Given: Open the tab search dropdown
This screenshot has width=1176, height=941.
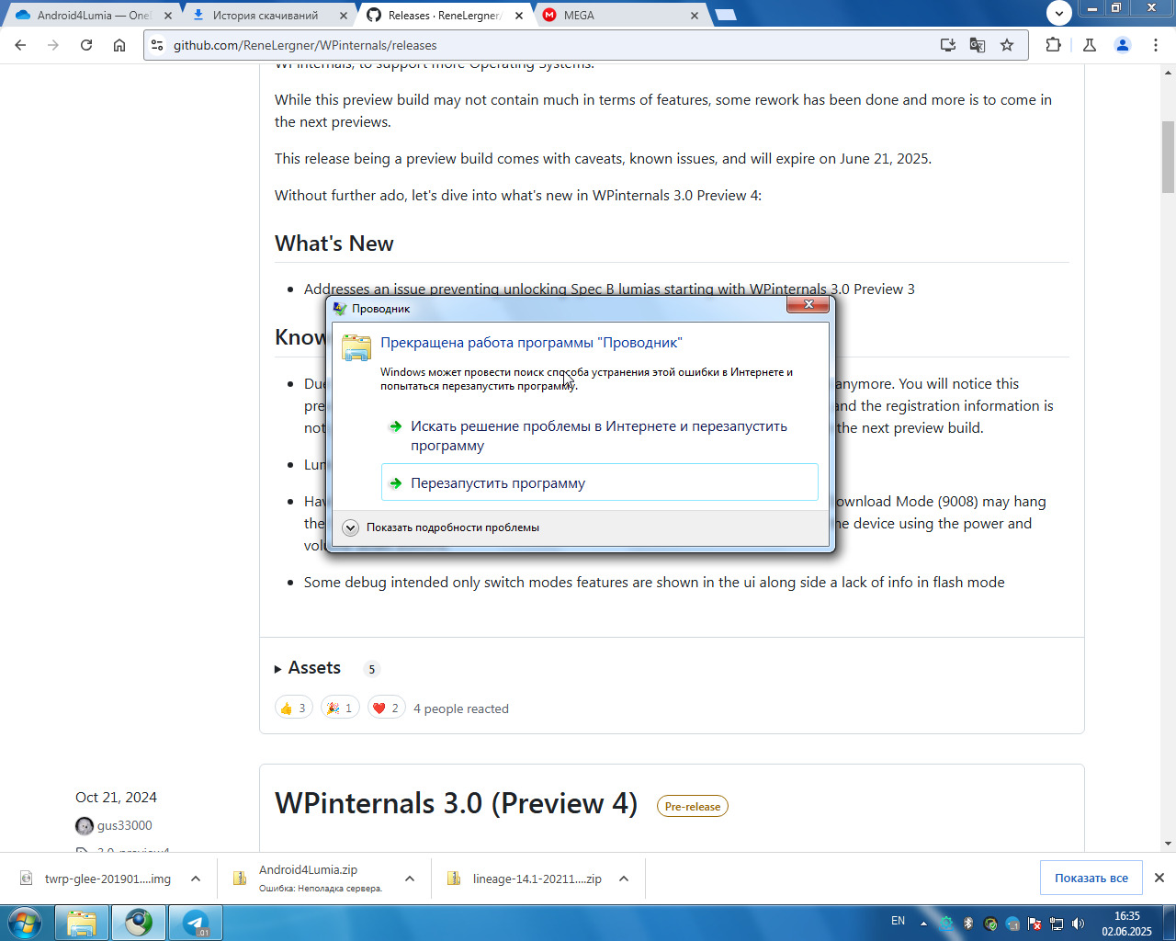Looking at the screenshot, I should pyautogui.click(x=1059, y=13).
